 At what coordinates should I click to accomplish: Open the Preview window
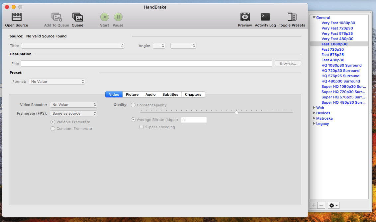(x=245, y=20)
